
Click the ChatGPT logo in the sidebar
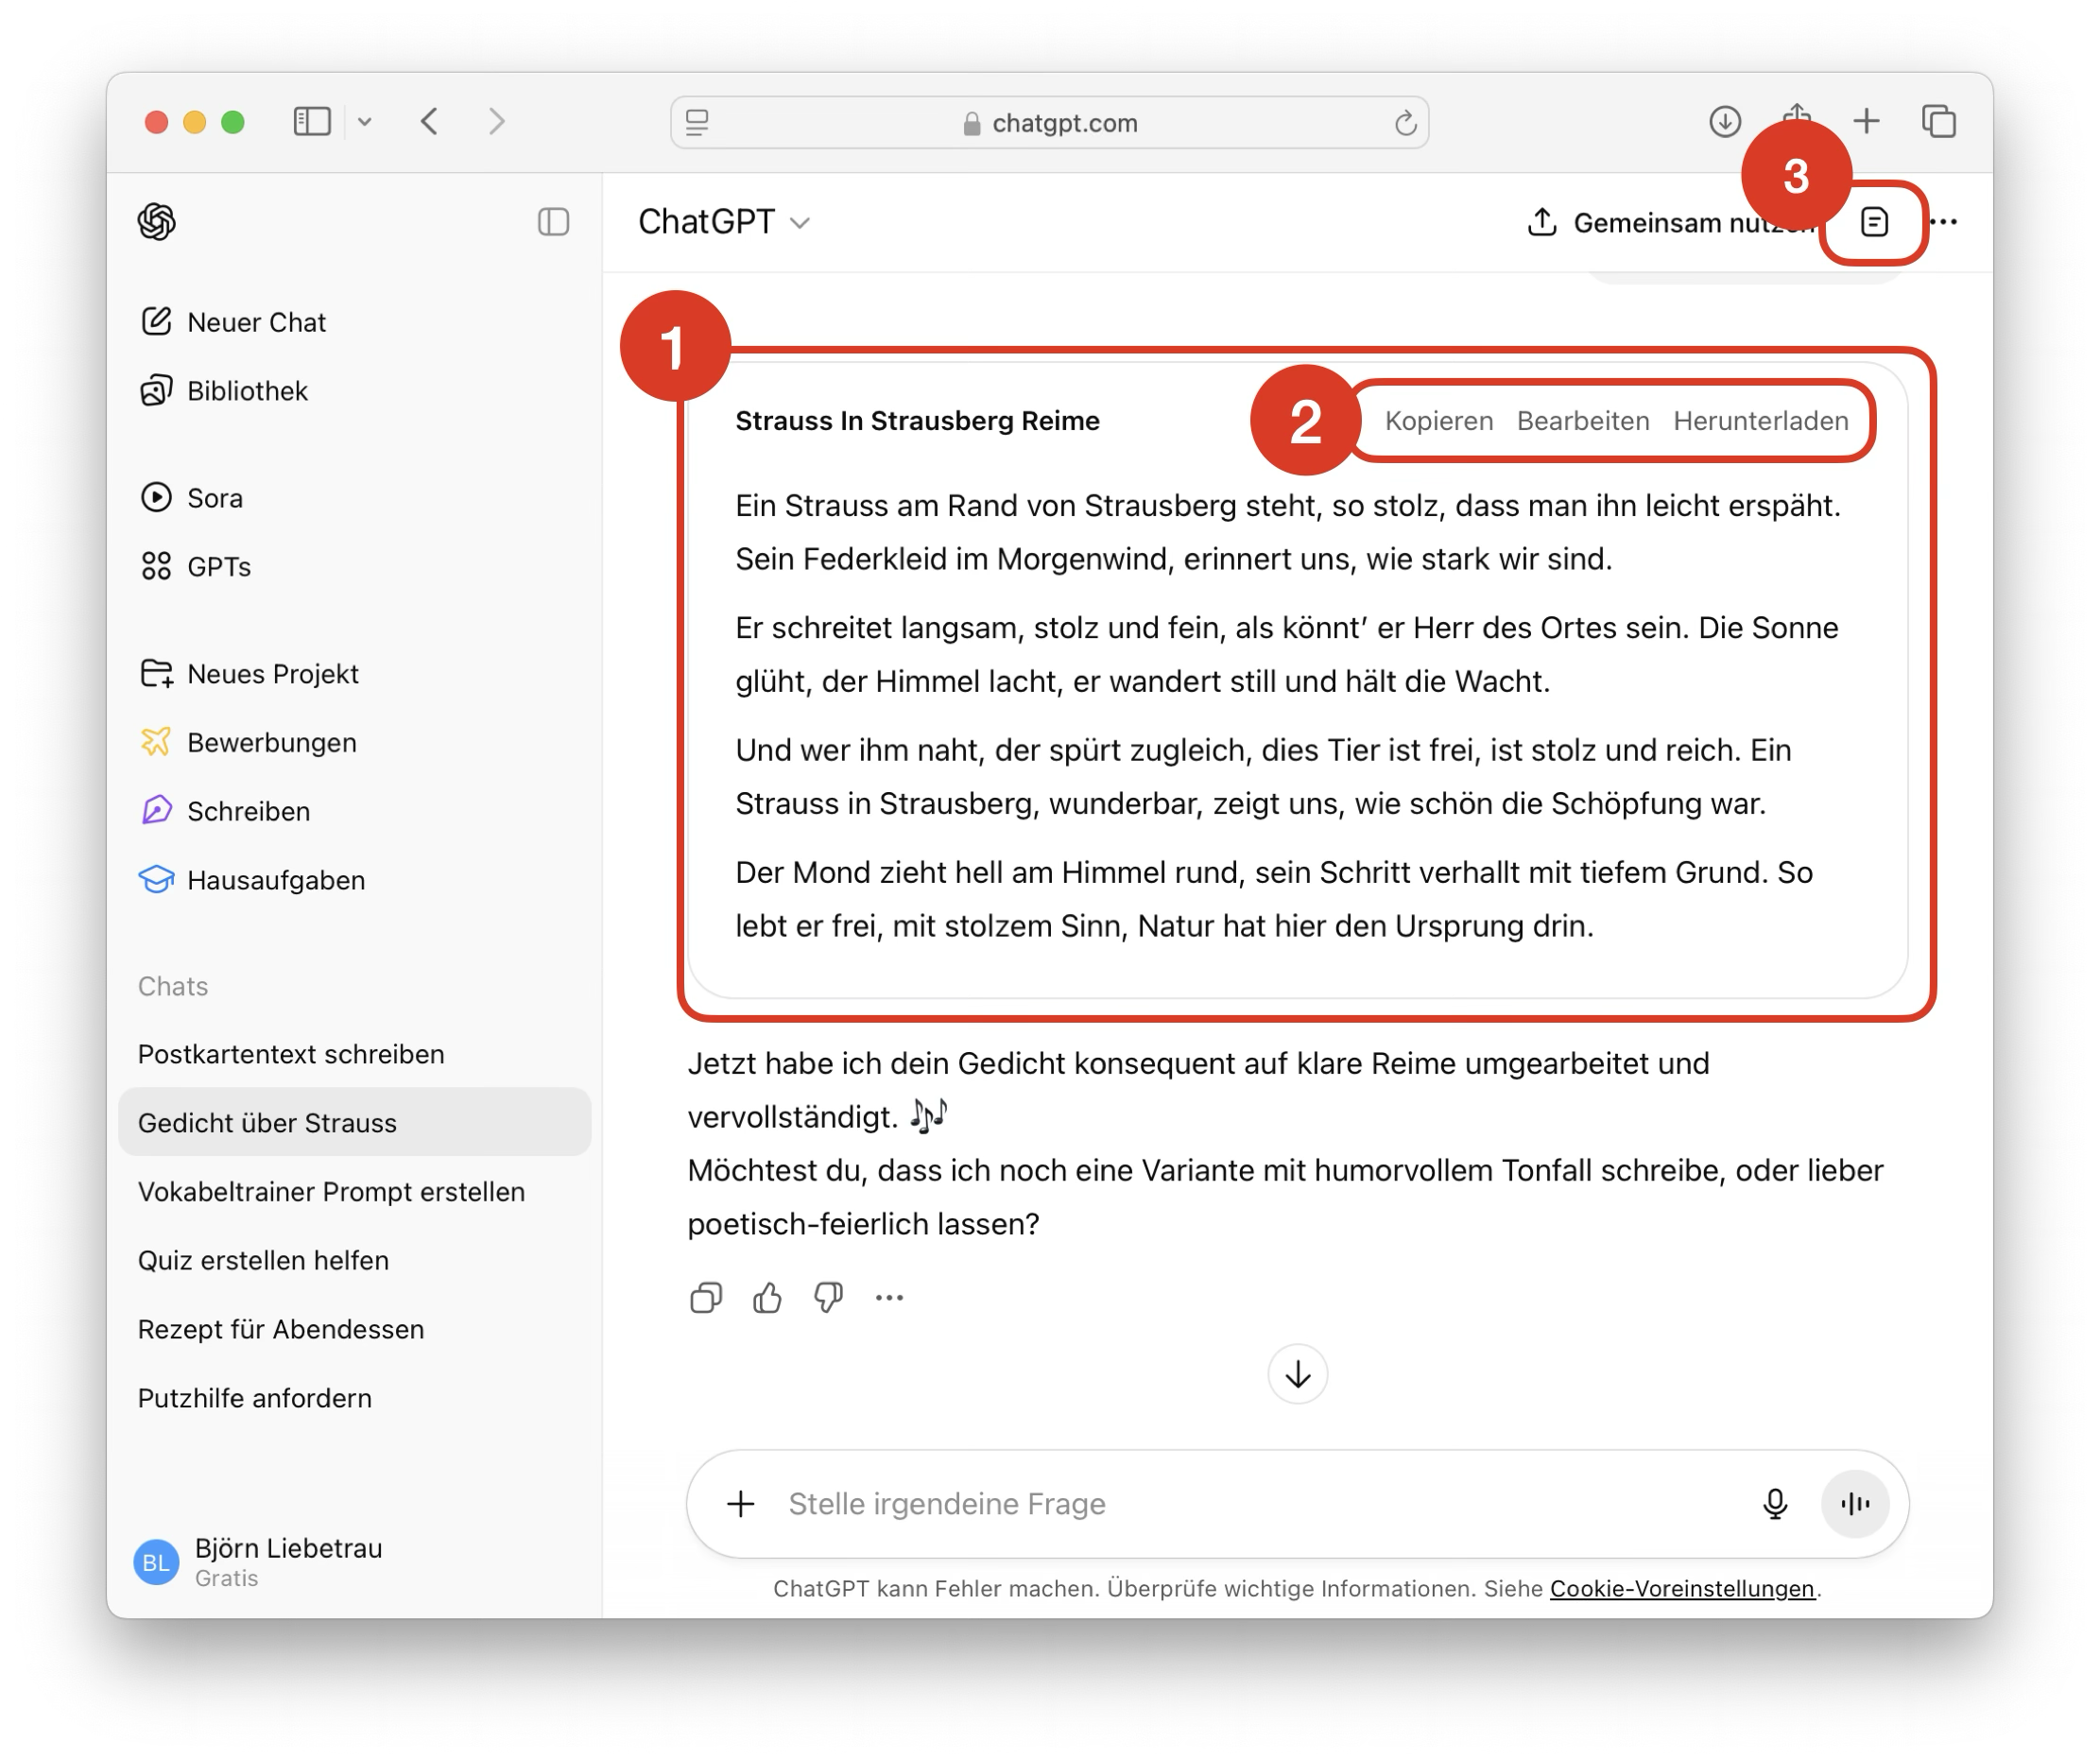(x=157, y=222)
